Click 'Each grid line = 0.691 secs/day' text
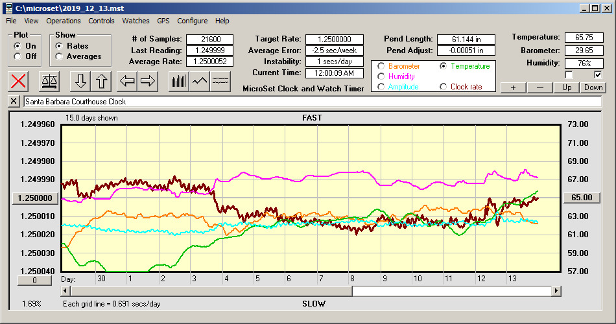 pos(112,303)
